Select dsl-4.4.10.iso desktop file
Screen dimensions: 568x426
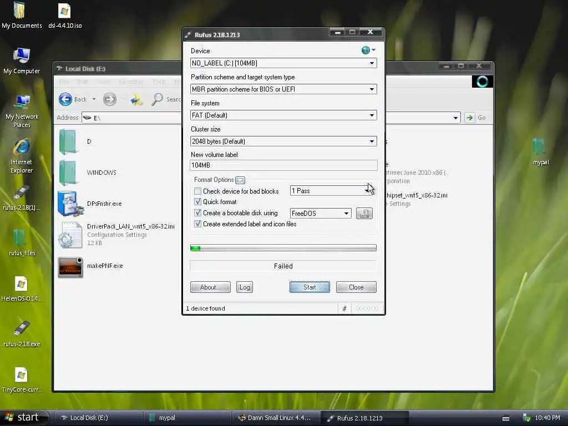(65, 15)
